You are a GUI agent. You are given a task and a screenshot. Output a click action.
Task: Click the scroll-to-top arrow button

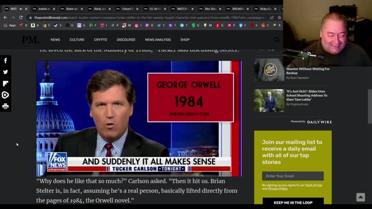click(x=360, y=197)
